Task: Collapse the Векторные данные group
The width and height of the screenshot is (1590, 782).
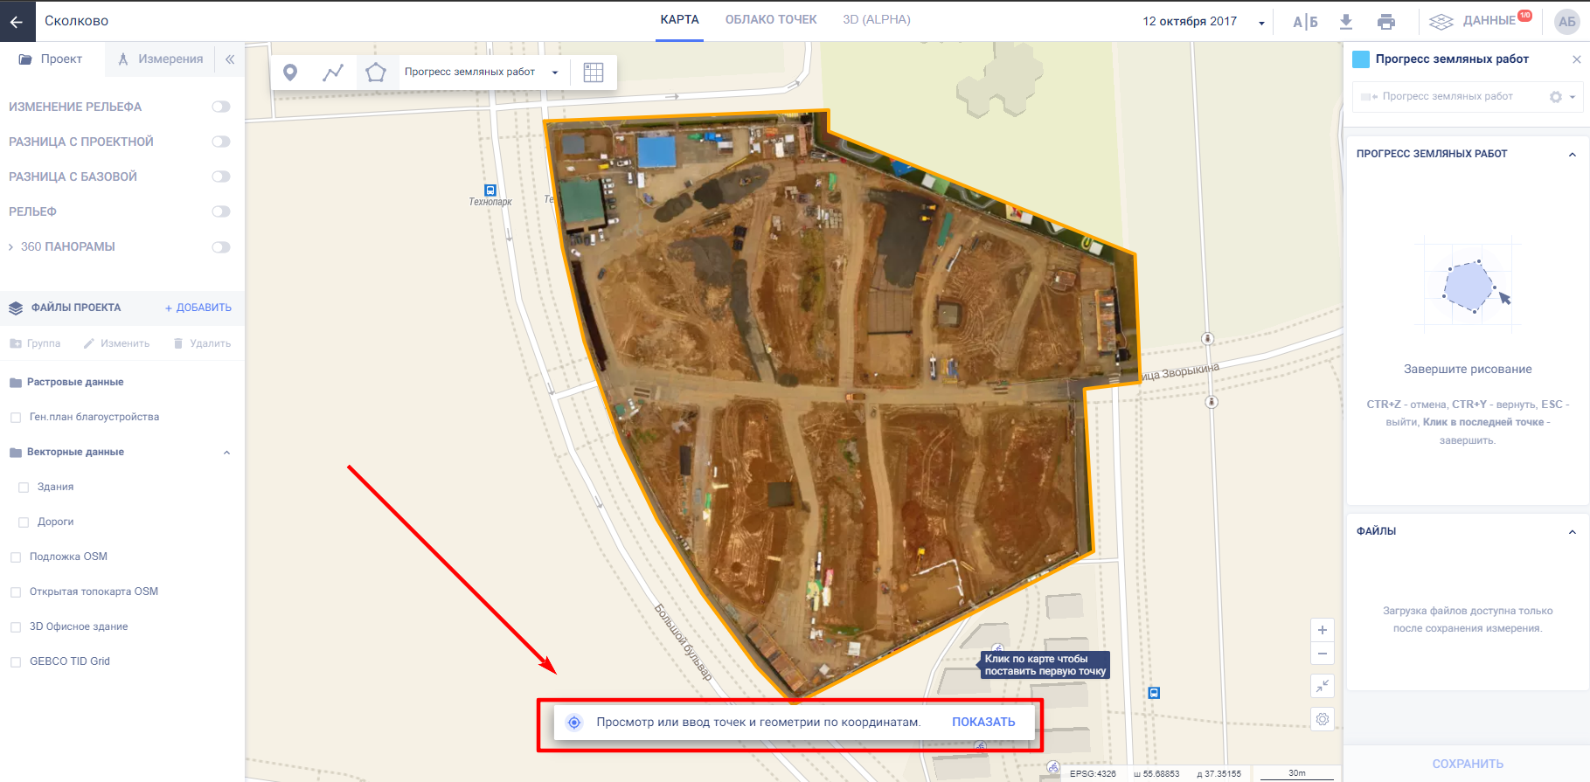Action: coord(226,453)
